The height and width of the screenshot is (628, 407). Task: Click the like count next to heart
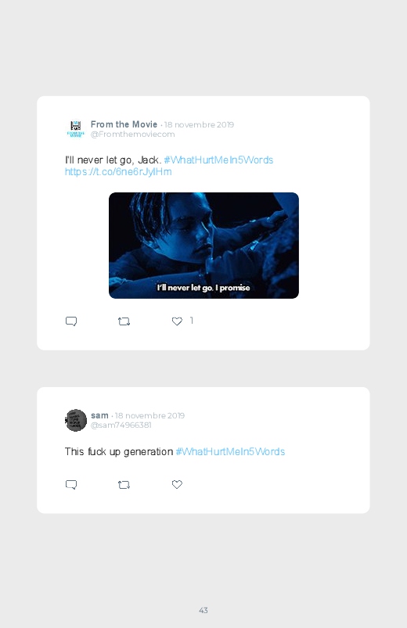pos(192,321)
